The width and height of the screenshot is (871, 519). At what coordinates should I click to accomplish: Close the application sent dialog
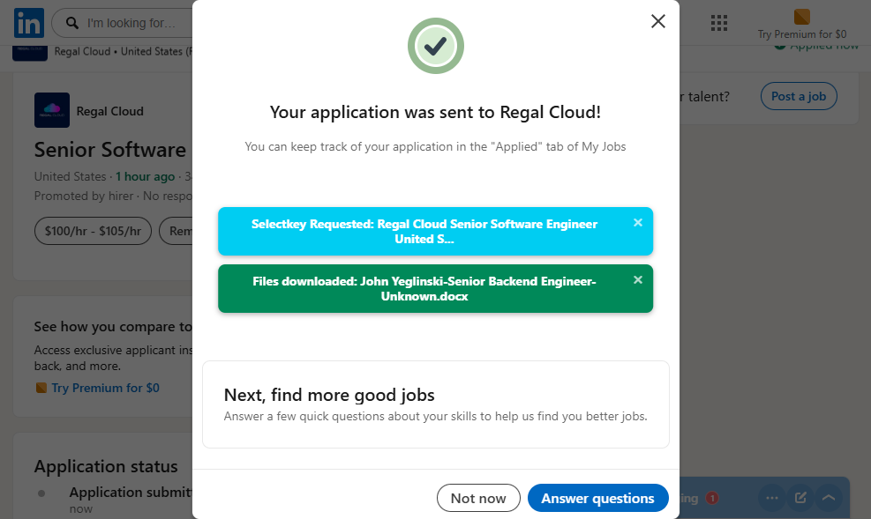click(657, 21)
